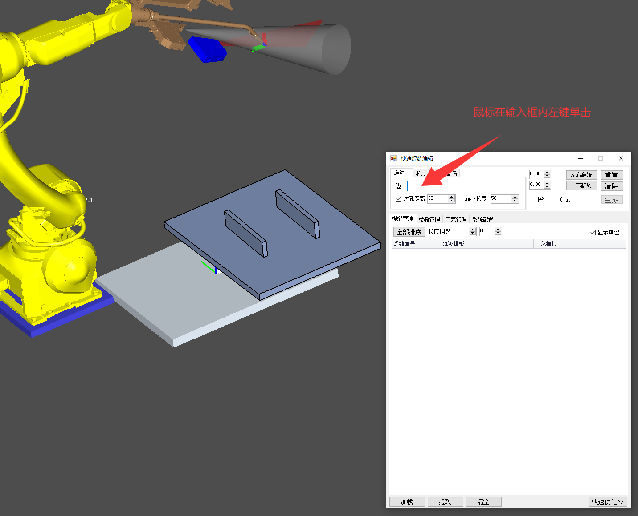Open the 系统配置 tab

click(483, 219)
